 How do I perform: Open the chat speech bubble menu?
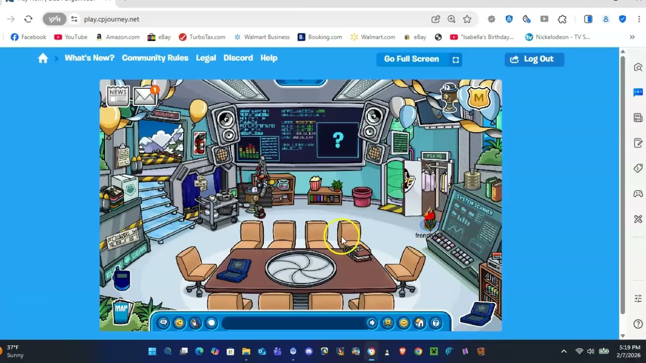click(x=163, y=323)
